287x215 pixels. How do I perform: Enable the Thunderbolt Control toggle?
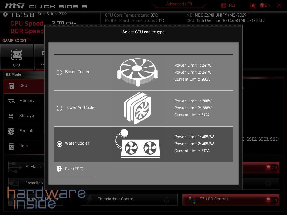click(x=166, y=200)
